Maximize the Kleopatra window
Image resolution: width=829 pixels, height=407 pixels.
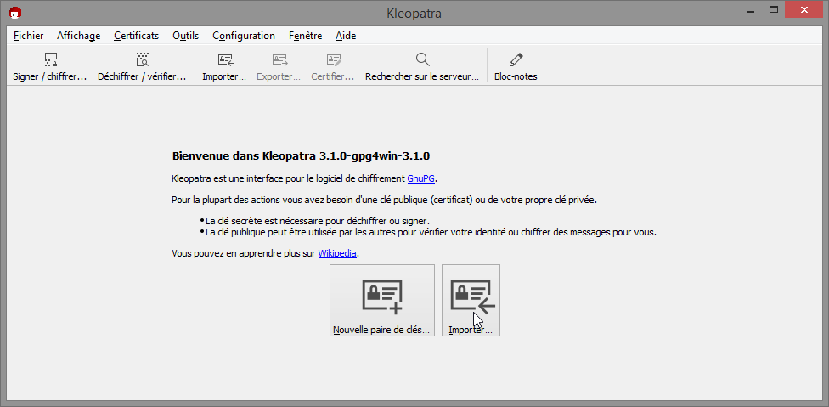click(x=774, y=10)
